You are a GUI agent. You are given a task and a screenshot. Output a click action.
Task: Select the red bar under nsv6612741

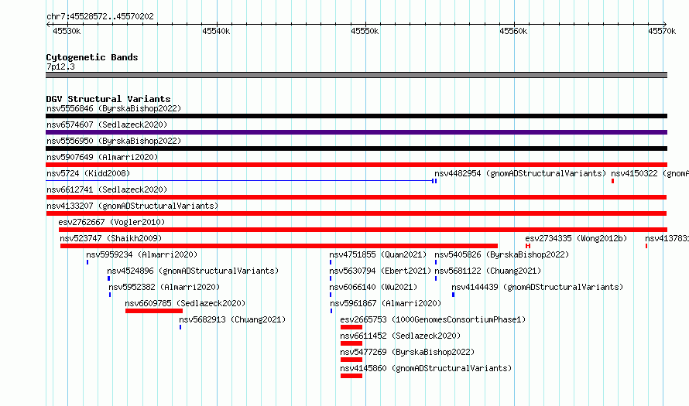tap(356, 197)
